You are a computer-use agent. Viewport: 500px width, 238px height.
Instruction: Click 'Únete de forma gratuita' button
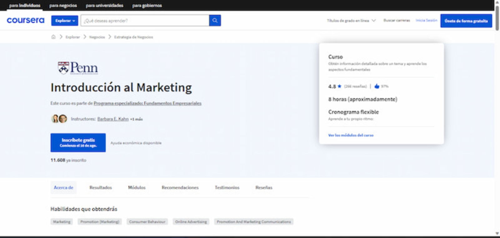[x=466, y=21]
